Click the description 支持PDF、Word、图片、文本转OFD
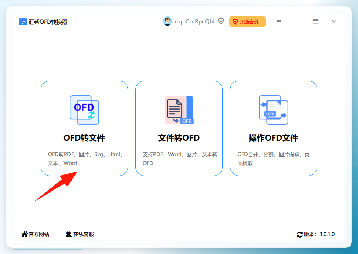 (x=180, y=159)
